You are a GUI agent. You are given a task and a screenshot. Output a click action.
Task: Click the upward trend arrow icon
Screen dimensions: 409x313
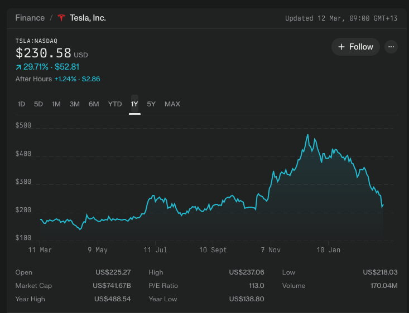[x=18, y=67]
